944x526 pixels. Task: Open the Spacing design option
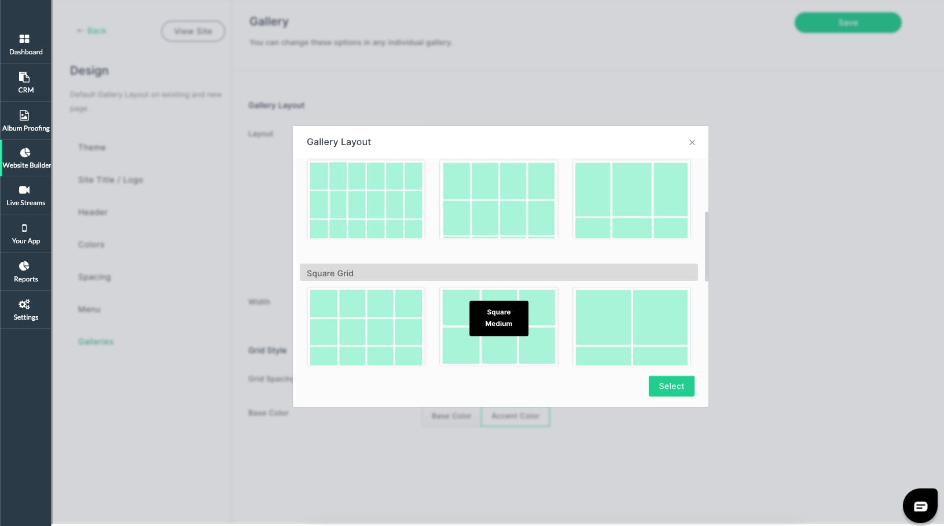pyautogui.click(x=94, y=277)
